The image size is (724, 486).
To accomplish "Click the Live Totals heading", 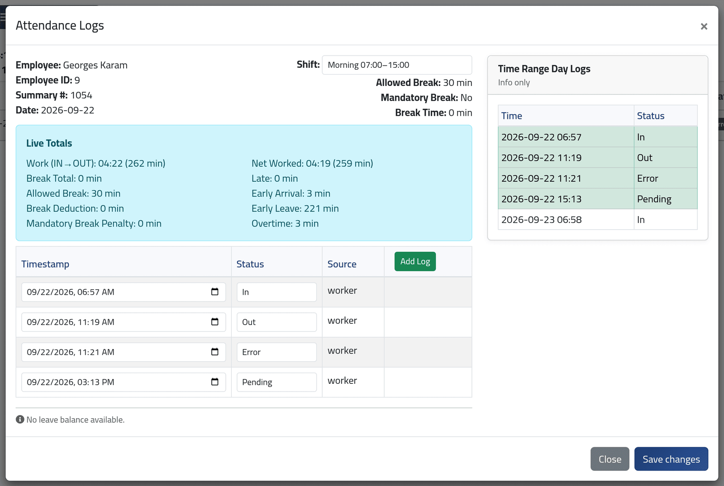I will coord(49,143).
